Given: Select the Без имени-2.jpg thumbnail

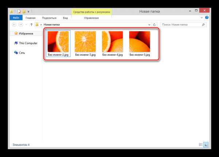Looking at the screenshot, I should tap(58, 42).
